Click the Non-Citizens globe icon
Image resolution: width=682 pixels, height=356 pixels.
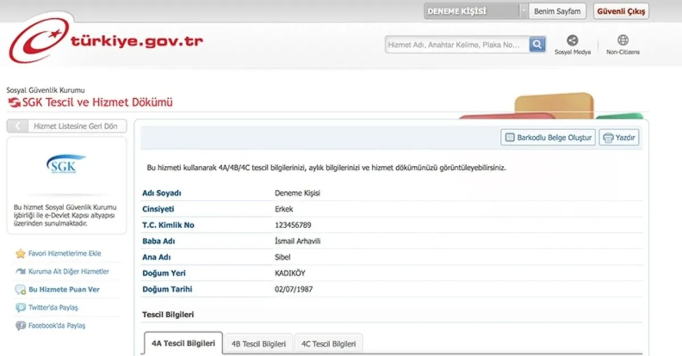click(623, 40)
